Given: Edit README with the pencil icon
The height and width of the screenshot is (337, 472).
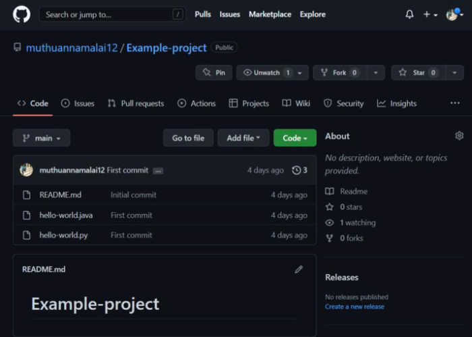Looking at the screenshot, I should (x=299, y=269).
